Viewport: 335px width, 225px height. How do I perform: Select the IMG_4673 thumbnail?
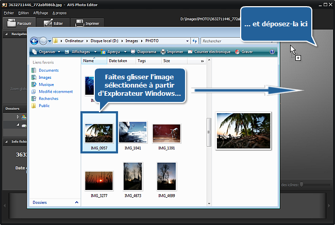point(132,177)
